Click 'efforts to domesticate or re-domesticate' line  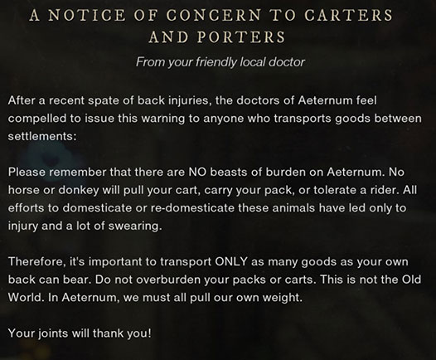[x=121, y=208]
